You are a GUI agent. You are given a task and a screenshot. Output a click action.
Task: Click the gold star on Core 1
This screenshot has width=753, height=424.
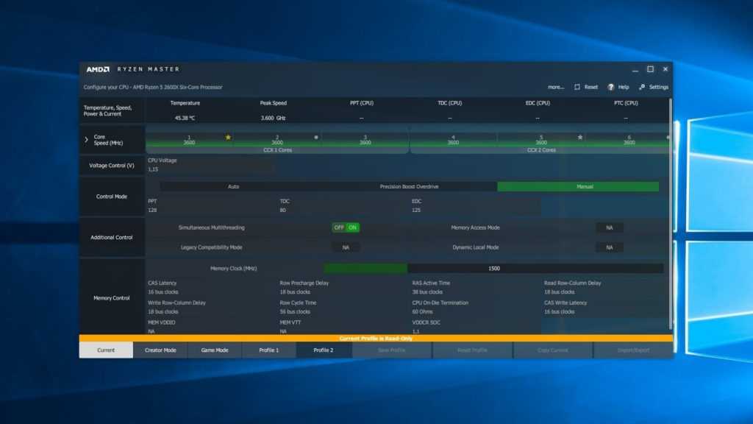[228, 137]
